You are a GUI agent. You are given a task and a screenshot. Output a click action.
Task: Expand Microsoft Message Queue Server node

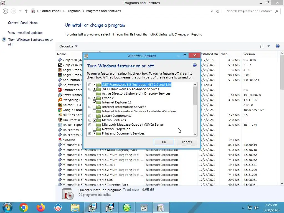tap(90, 125)
